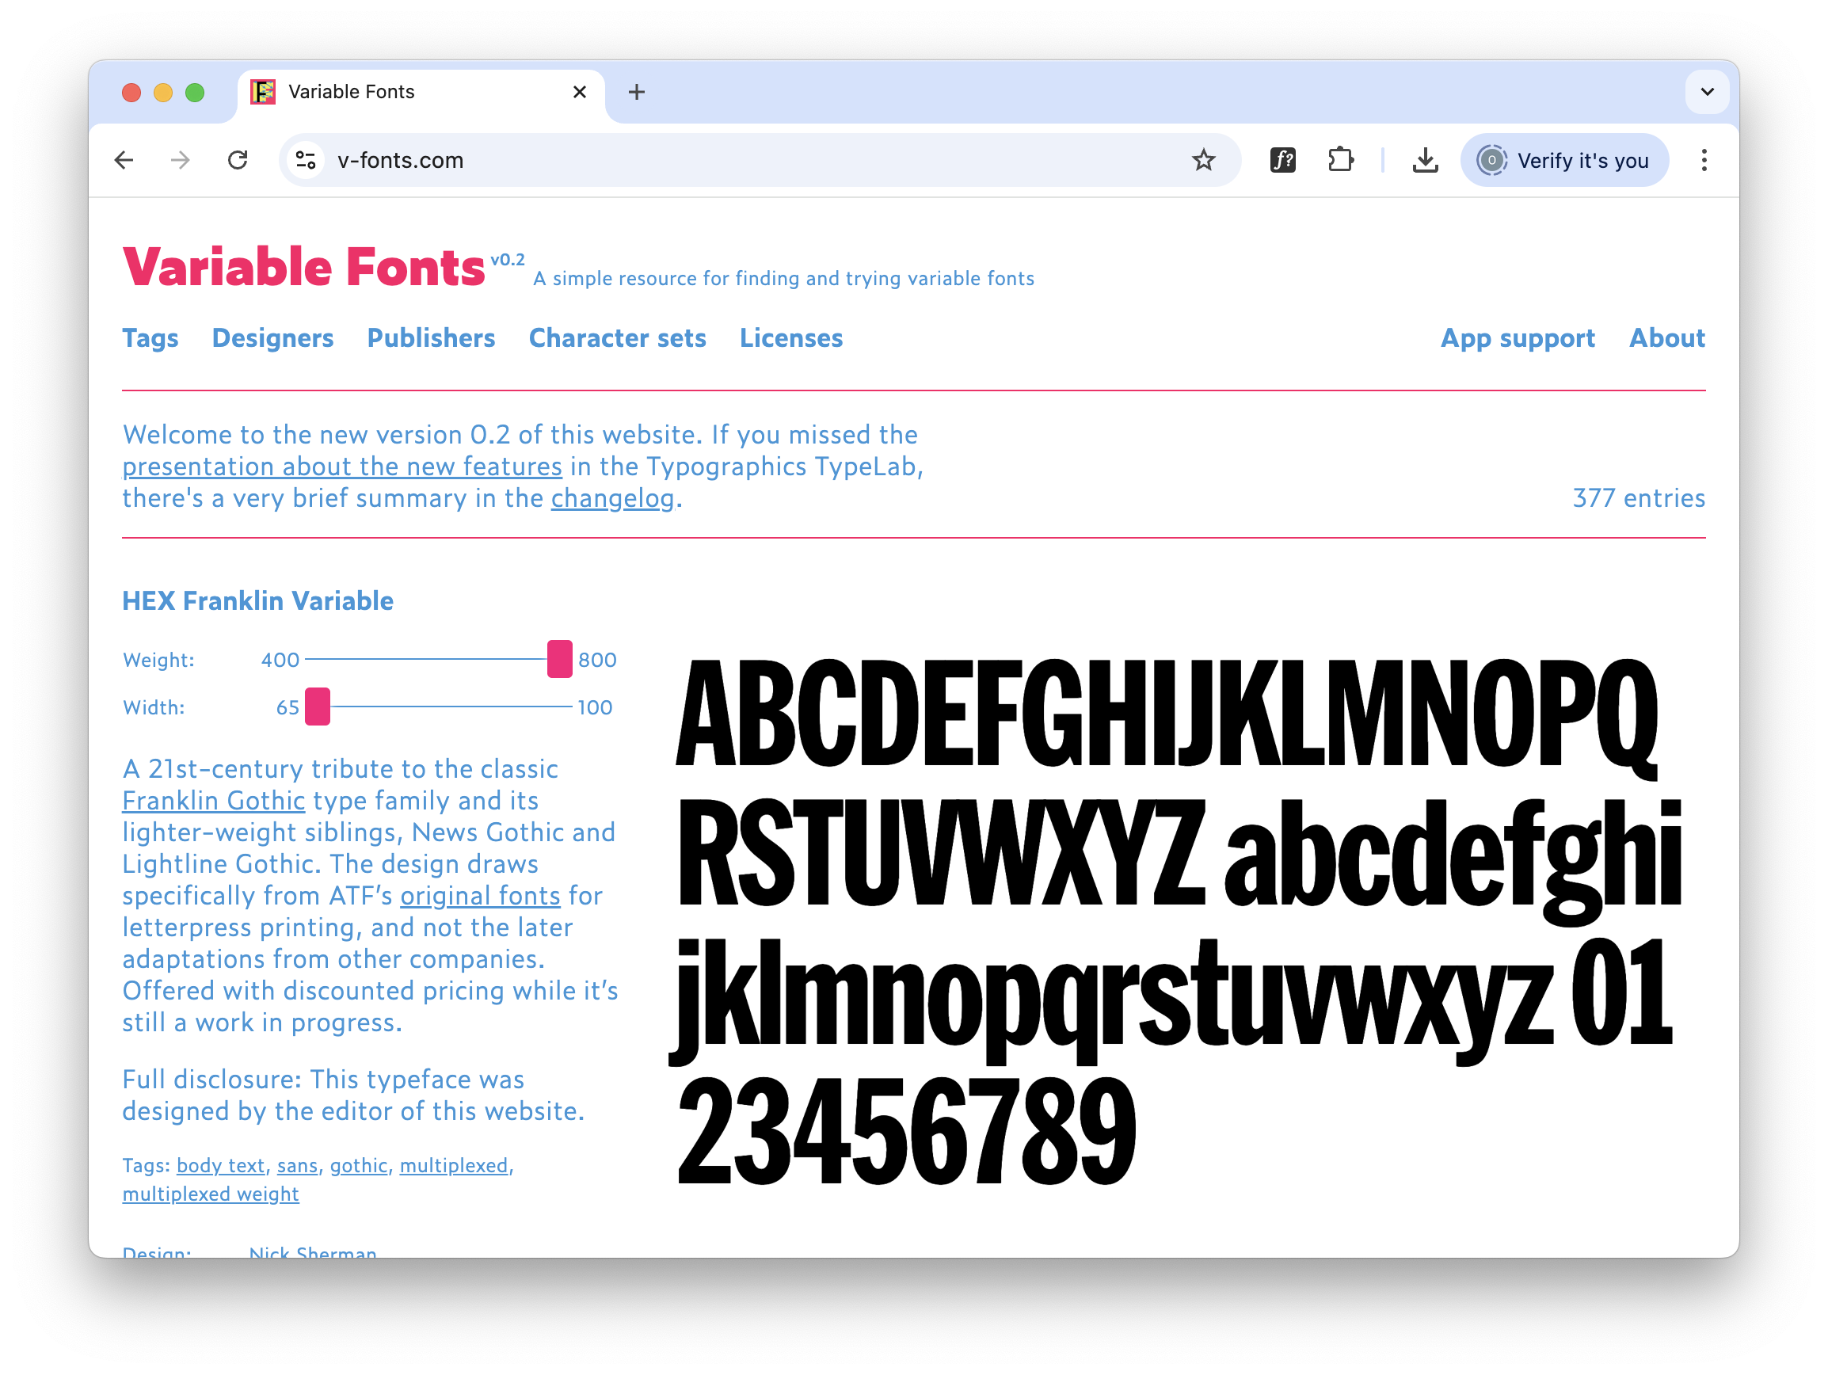Viewport: 1828px width, 1375px height.
Task: Open site permissions icon in the address bar
Action: pyautogui.click(x=305, y=160)
